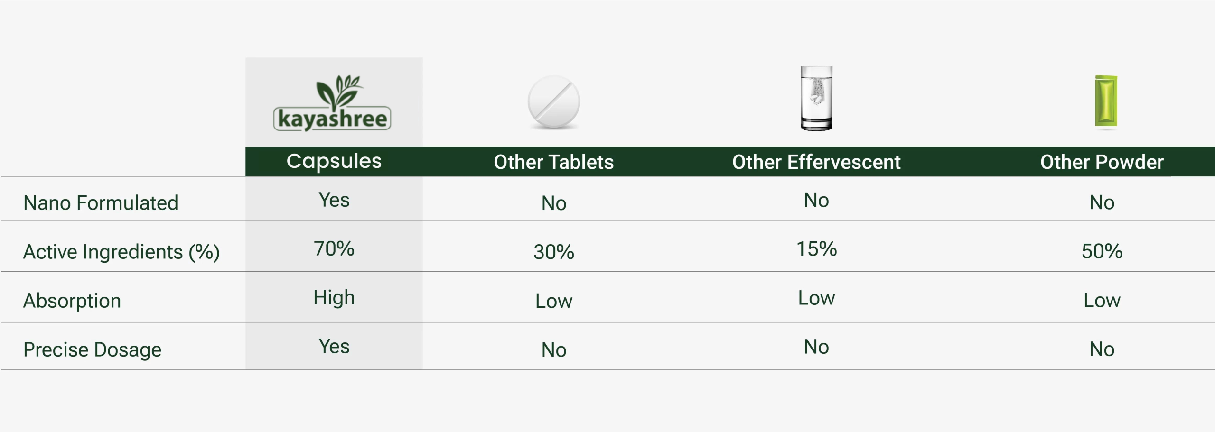Select the Other Powder column header
The width and height of the screenshot is (1215, 432).
point(1102,162)
